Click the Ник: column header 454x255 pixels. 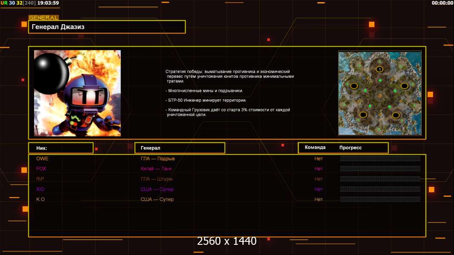[x=60, y=148]
